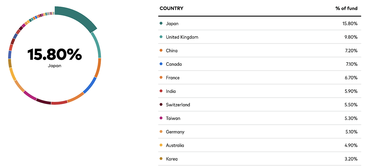Select the United Kingdom row label
Screen dimensions: 366x166
point(182,37)
